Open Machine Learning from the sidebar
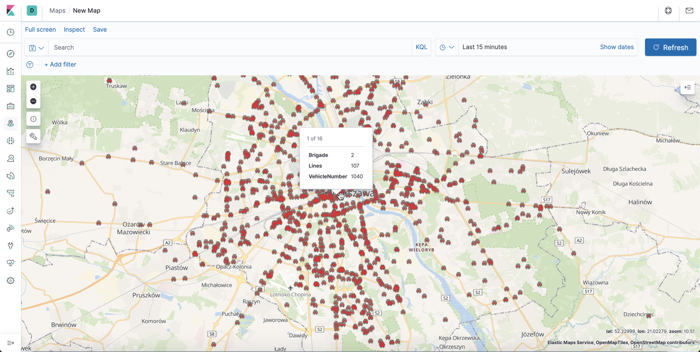Image resolution: width=700 pixels, height=352 pixels. [11, 141]
